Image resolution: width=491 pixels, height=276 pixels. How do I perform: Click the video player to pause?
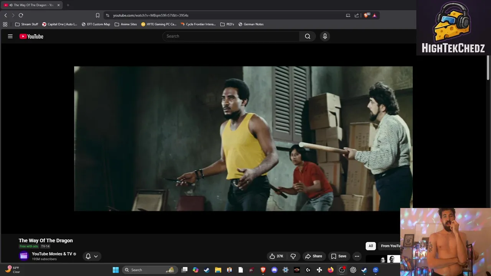[x=243, y=138]
